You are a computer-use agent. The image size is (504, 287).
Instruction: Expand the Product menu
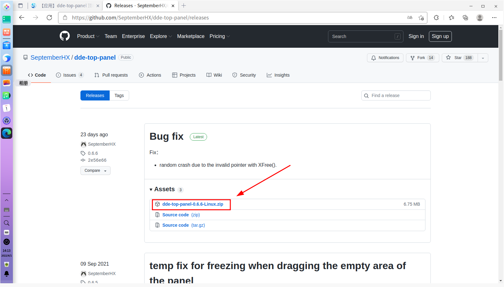88,36
